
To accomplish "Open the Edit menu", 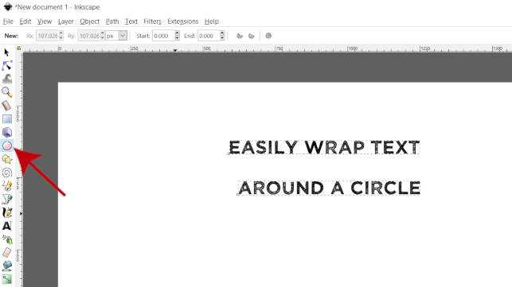I will (25, 21).
